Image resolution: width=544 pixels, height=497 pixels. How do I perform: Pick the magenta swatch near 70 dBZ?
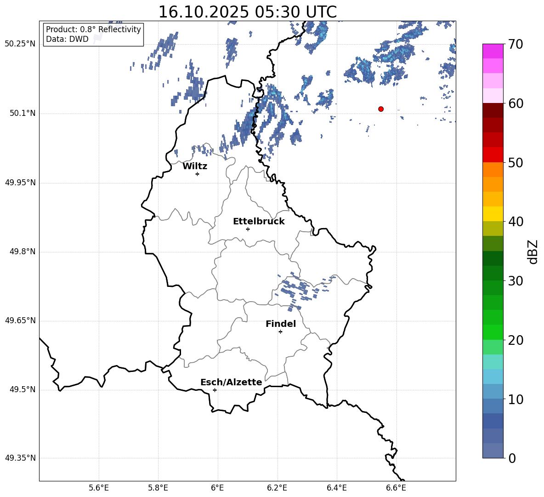tap(493, 51)
